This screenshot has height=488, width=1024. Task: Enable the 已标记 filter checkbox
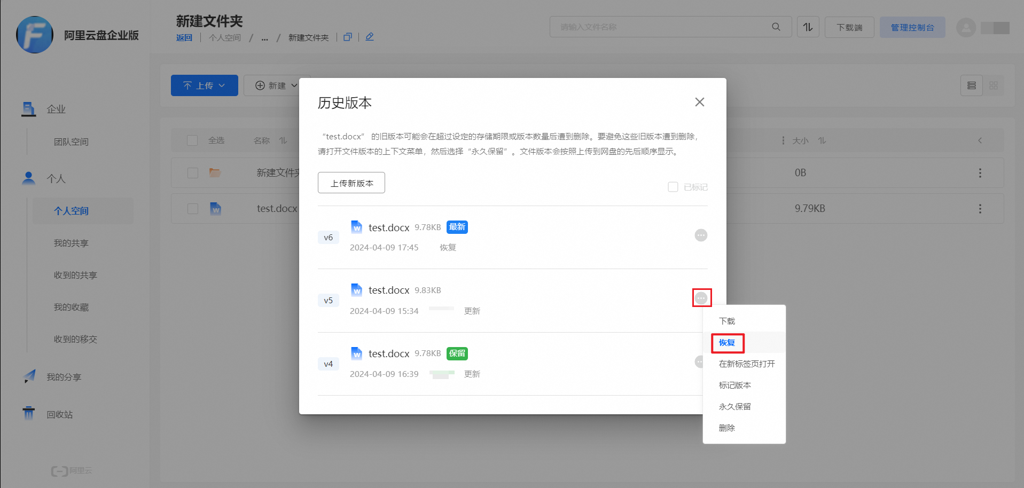tap(673, 186)
